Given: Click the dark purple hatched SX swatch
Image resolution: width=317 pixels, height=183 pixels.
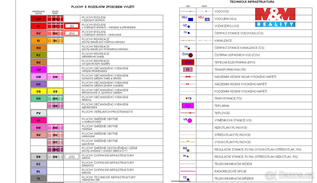Looking at the screenshot, I should (x=55, y=149).
